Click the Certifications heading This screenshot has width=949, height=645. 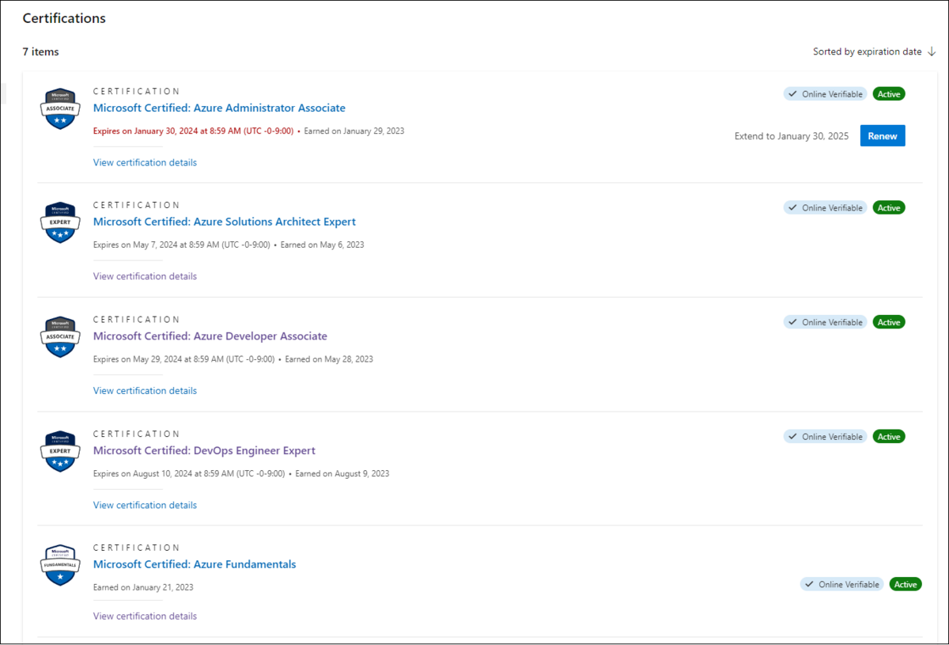[x=64, y=17]
